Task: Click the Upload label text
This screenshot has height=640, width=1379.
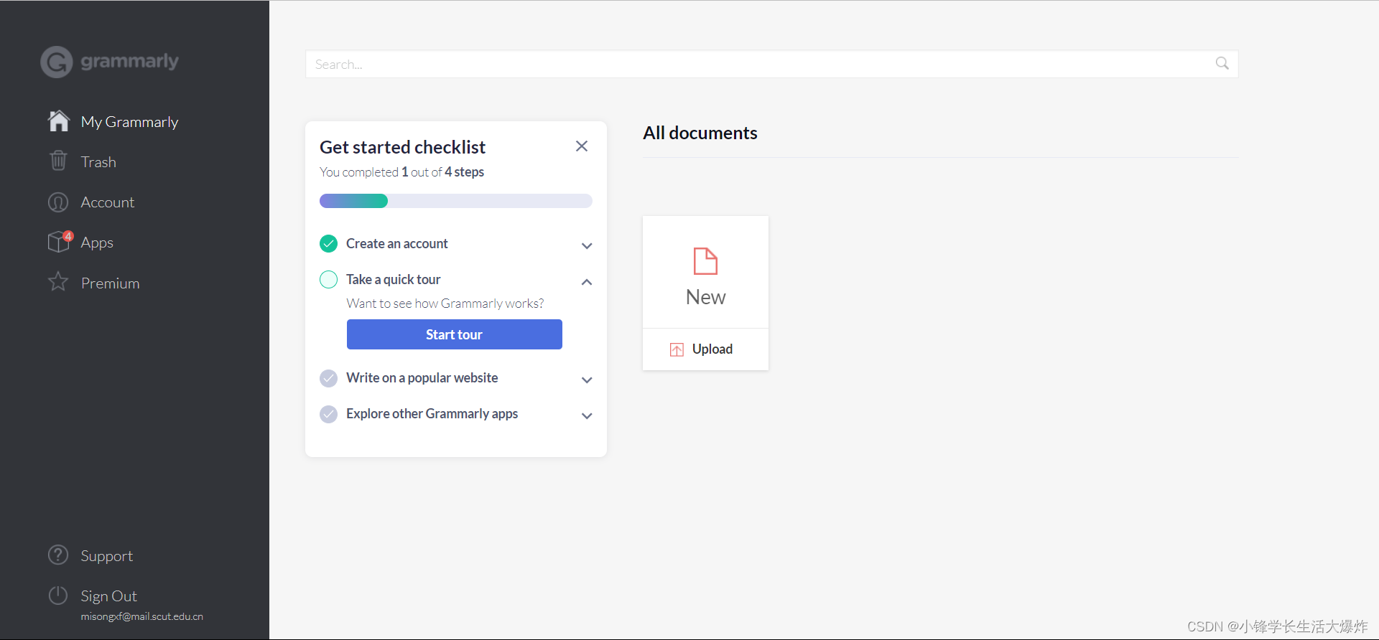Action: pos(712,349)
